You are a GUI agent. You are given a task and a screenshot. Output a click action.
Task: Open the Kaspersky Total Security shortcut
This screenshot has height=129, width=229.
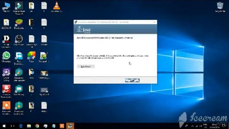19,75
